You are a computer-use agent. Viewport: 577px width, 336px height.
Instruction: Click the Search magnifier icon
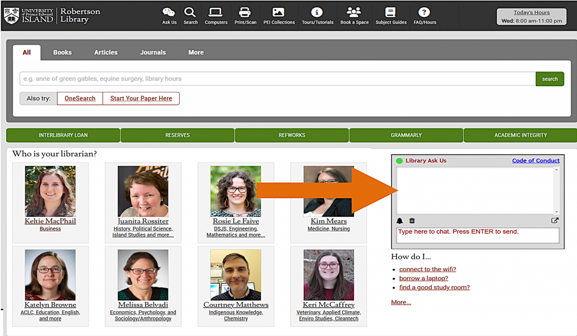coord(190,13)
